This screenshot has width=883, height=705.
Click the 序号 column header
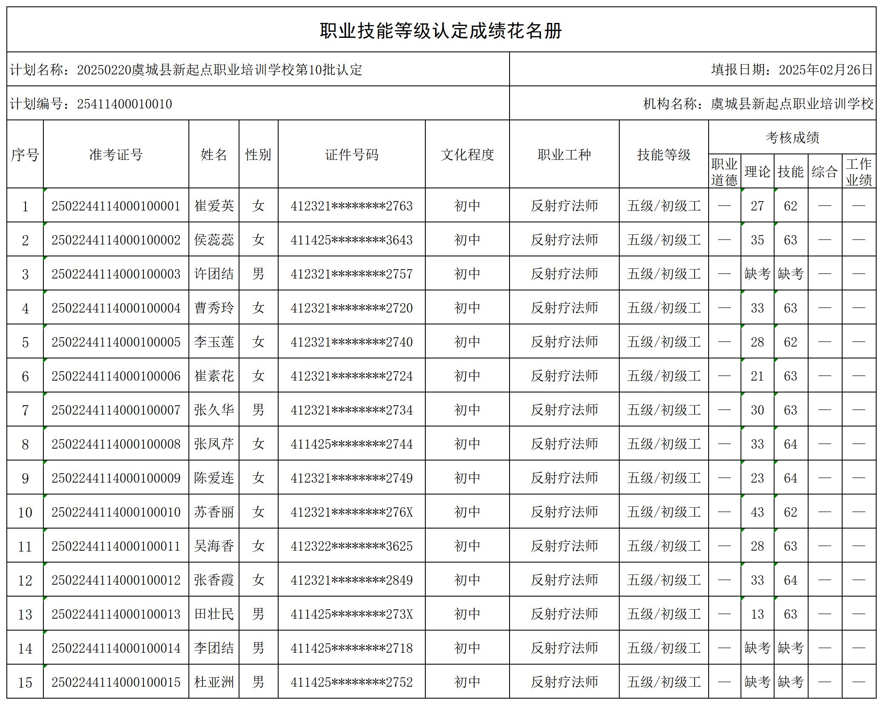point(25,154)
